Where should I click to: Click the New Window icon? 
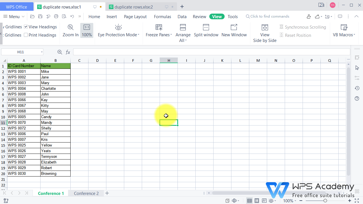tap(234, 27)
